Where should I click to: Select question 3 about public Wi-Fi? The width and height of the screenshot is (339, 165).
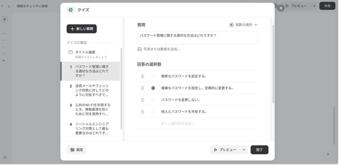click(90, 109)
